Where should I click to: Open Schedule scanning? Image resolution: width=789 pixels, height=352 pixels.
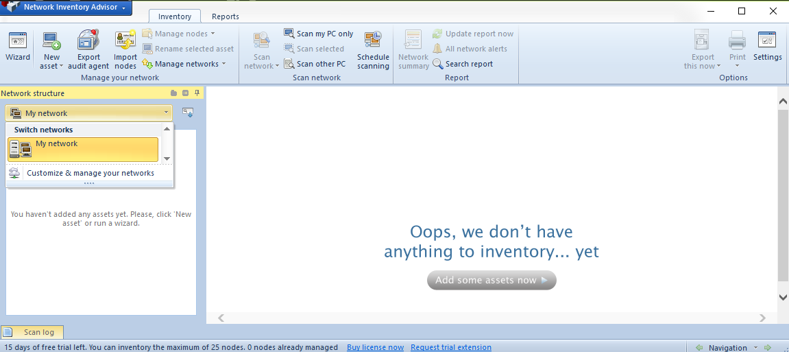click(373, 49)
